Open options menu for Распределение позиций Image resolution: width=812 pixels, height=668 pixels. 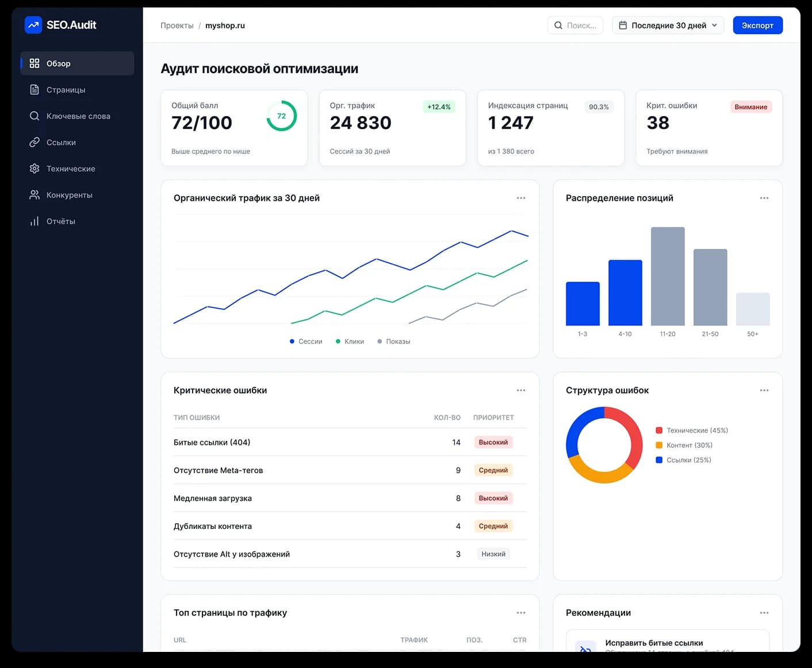tap(764, 198)
